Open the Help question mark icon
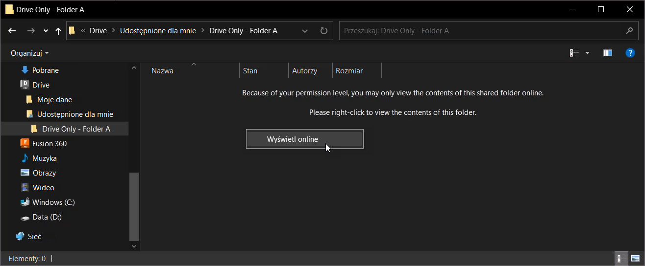This screenshot has height=266, width=645. [630, 53]
